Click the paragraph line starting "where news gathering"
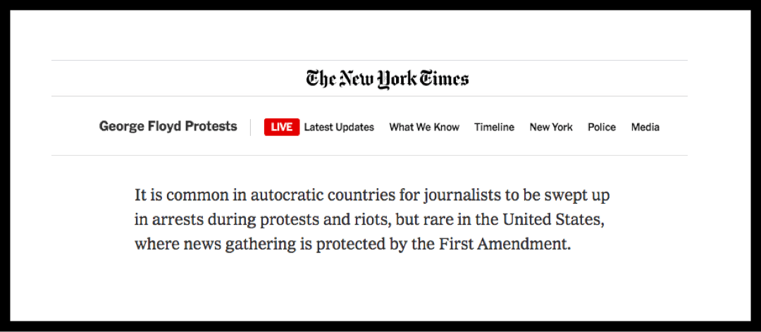The image size is (761, 332). [353, 244]
